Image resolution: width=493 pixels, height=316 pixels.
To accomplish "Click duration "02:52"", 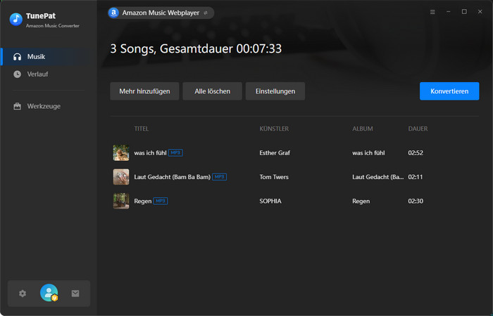I will pyautogui.click(x=416, y=153).
